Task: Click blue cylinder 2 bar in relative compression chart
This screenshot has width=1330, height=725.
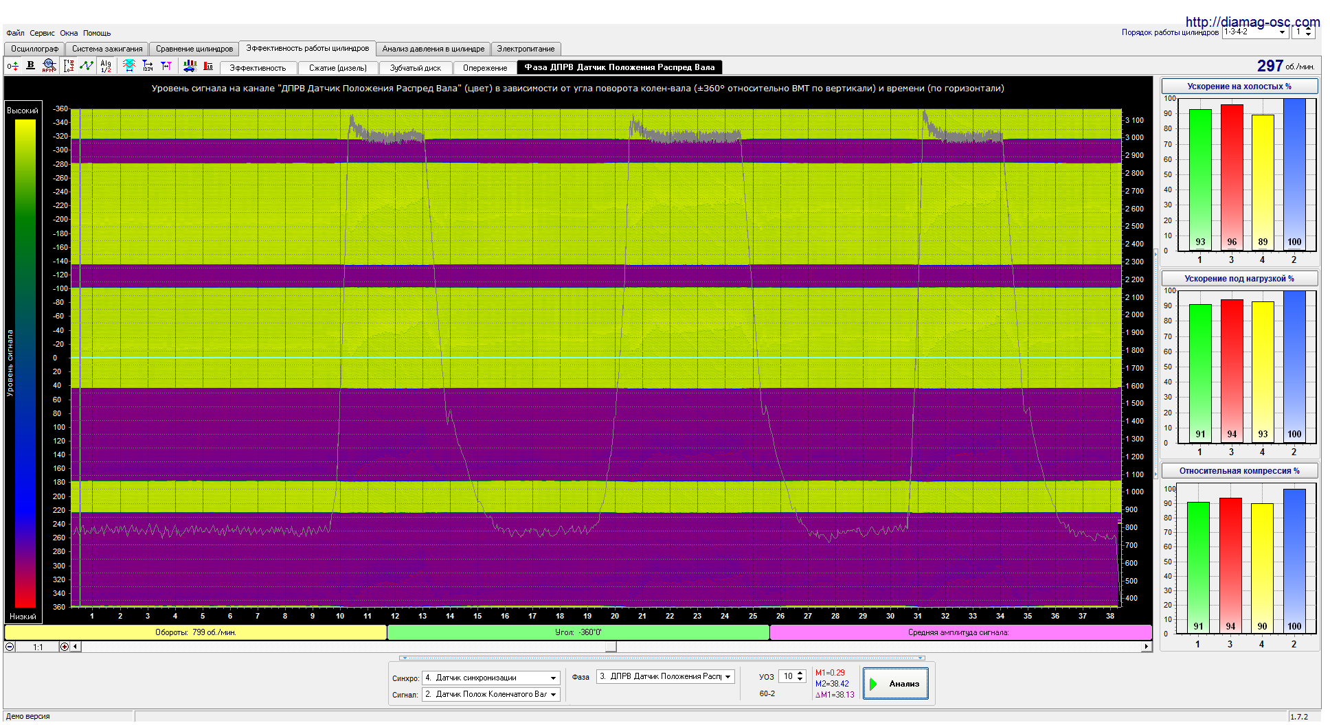Action: [1294, 561]
